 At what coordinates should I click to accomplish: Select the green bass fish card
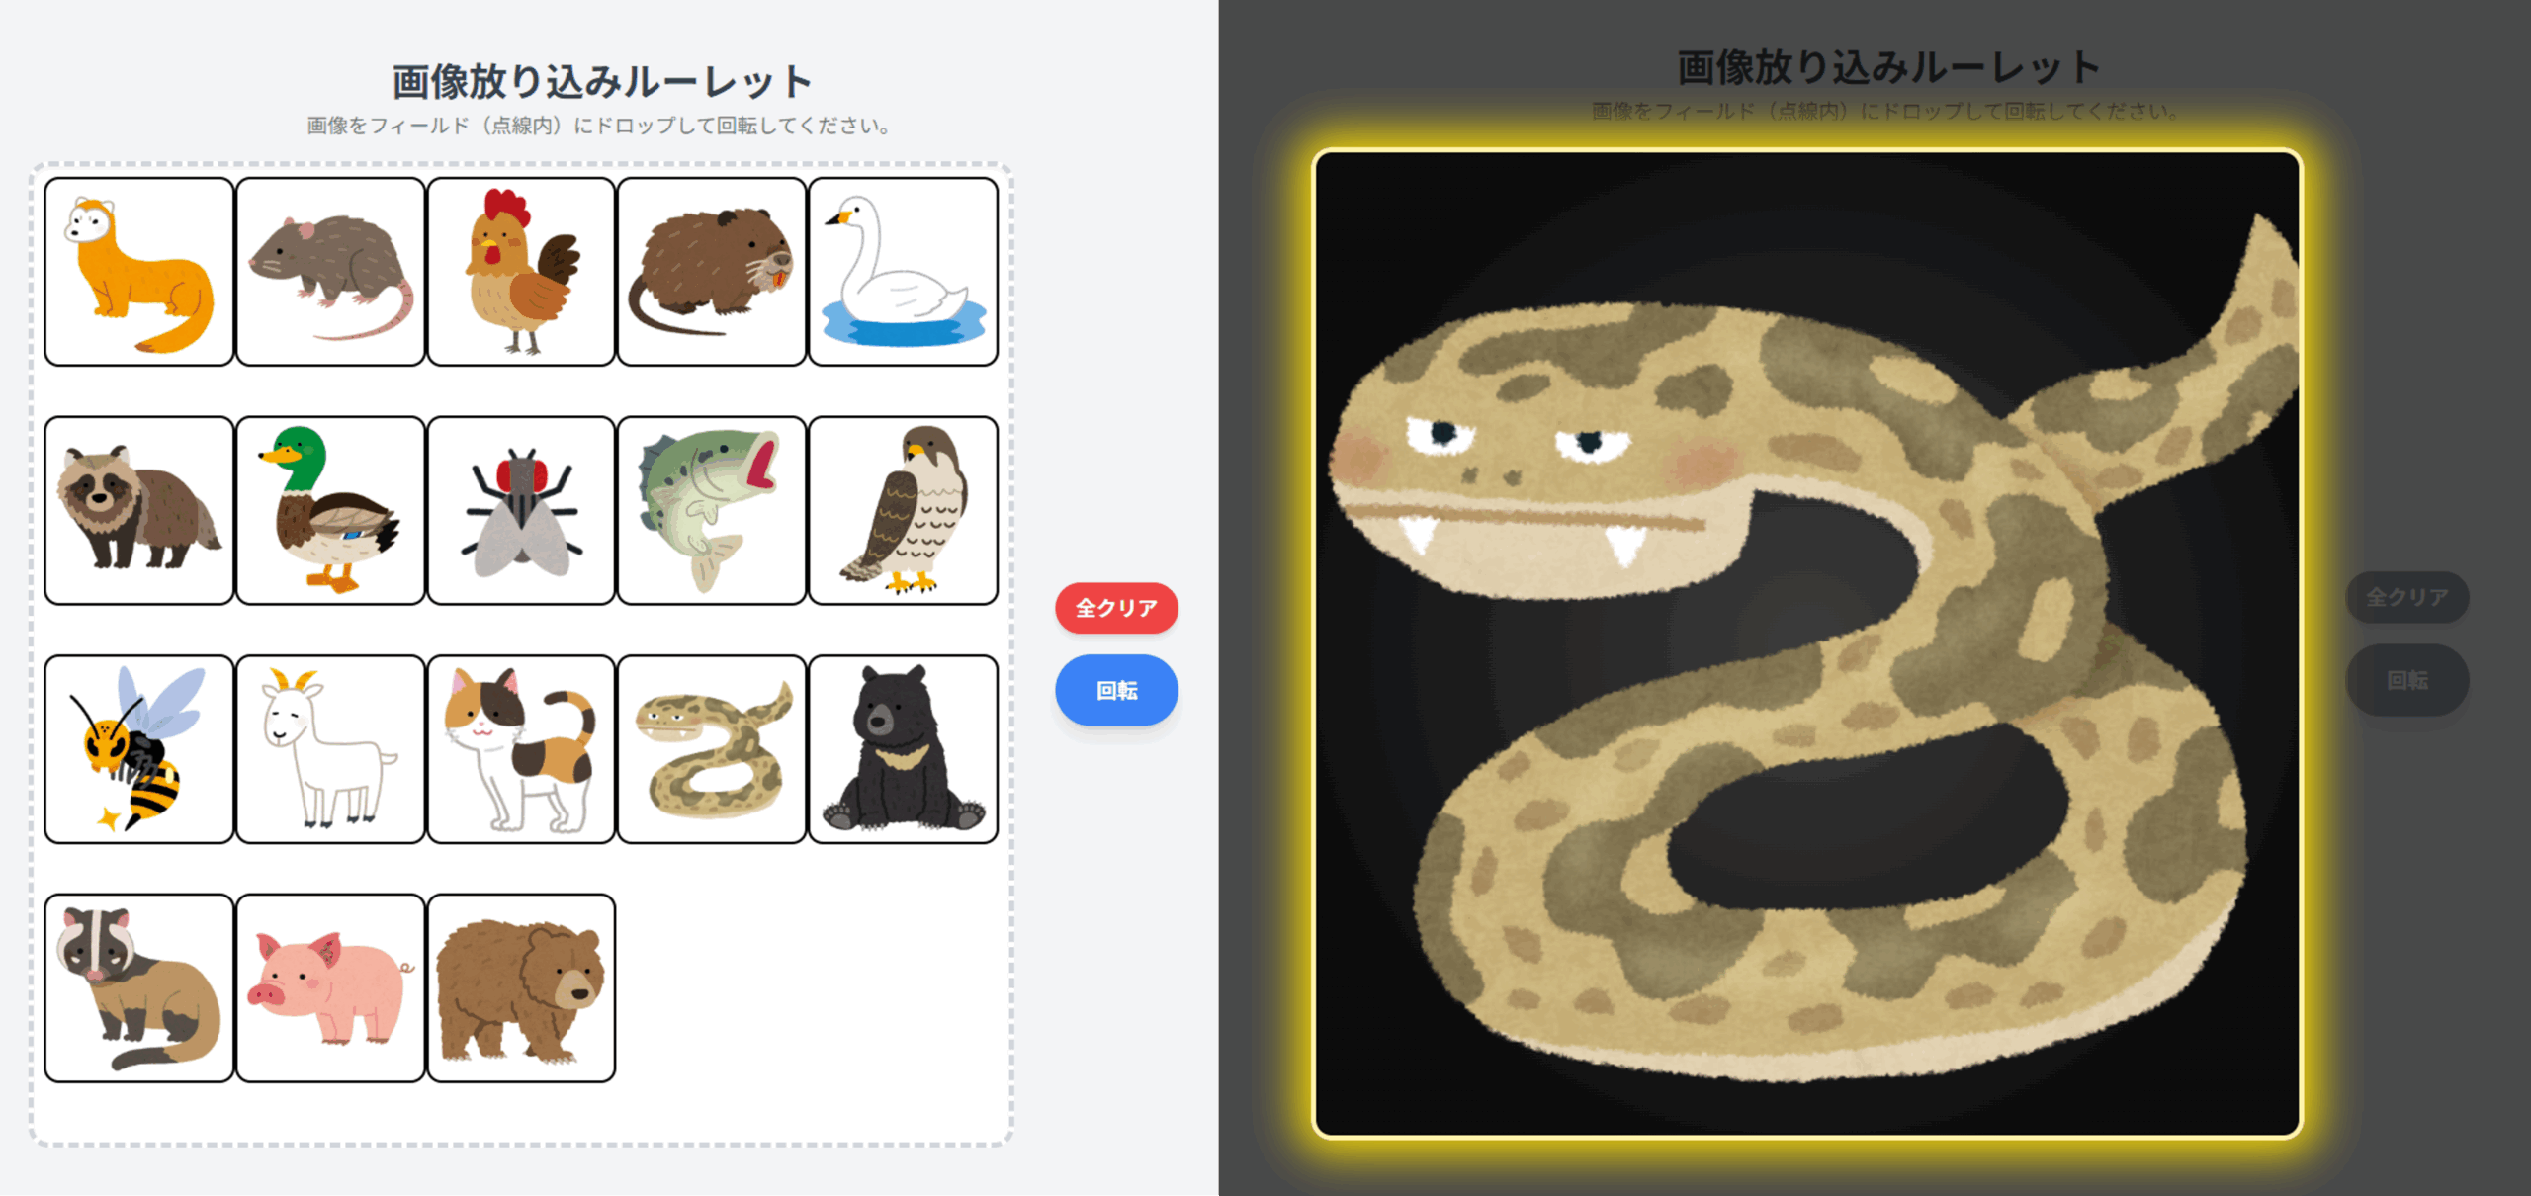712,510
